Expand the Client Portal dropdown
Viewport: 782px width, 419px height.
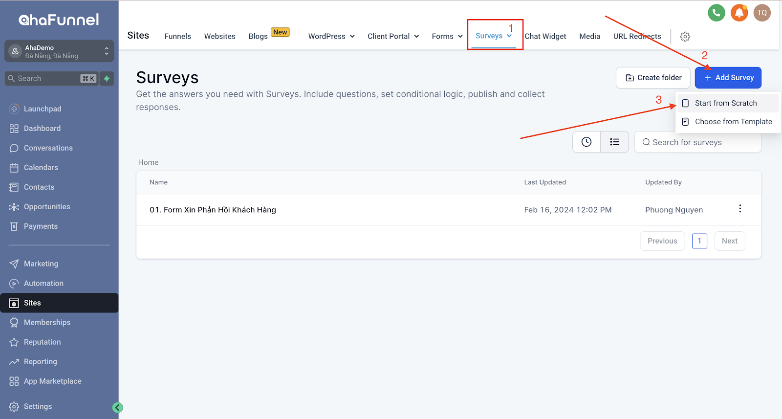point(393,36)
